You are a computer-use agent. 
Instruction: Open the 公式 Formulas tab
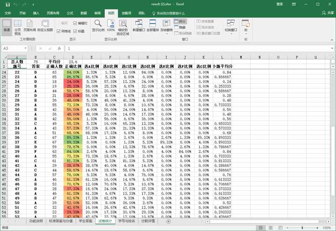70,13
